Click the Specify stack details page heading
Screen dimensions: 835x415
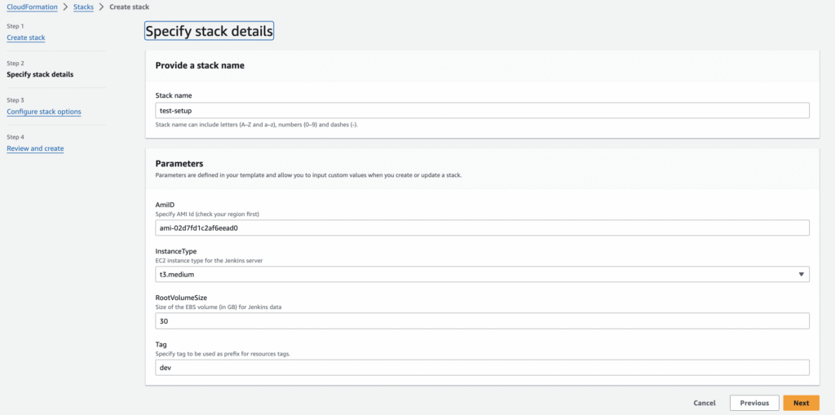click(x=210, y=32)
